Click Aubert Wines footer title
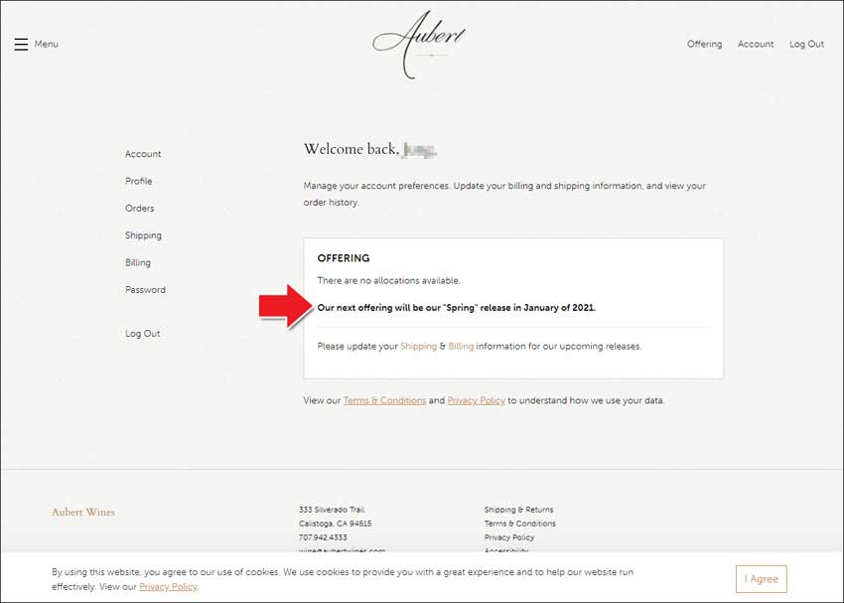 83,512
